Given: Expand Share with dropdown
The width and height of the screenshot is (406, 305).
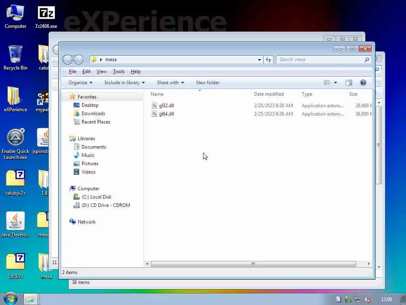Looking at the screenshot, I should click(x=170, y=83).
